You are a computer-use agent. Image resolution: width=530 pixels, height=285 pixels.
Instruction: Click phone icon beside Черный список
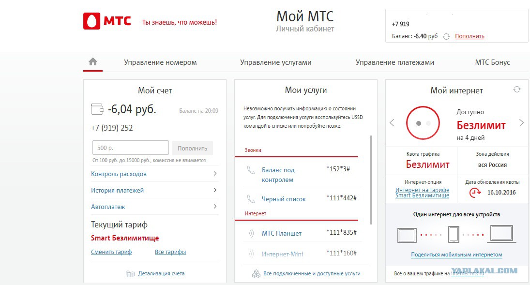click(x=251, y=199)
